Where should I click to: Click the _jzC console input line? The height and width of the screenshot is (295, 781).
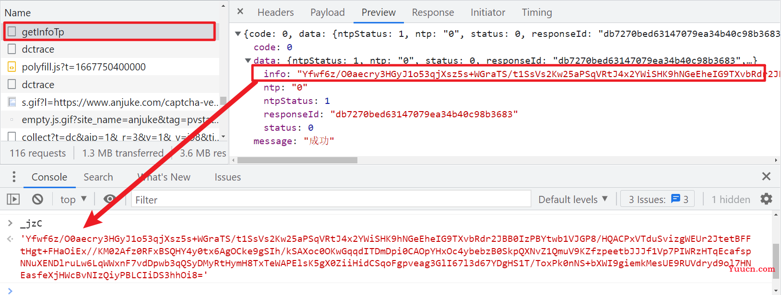coord(32,223)
